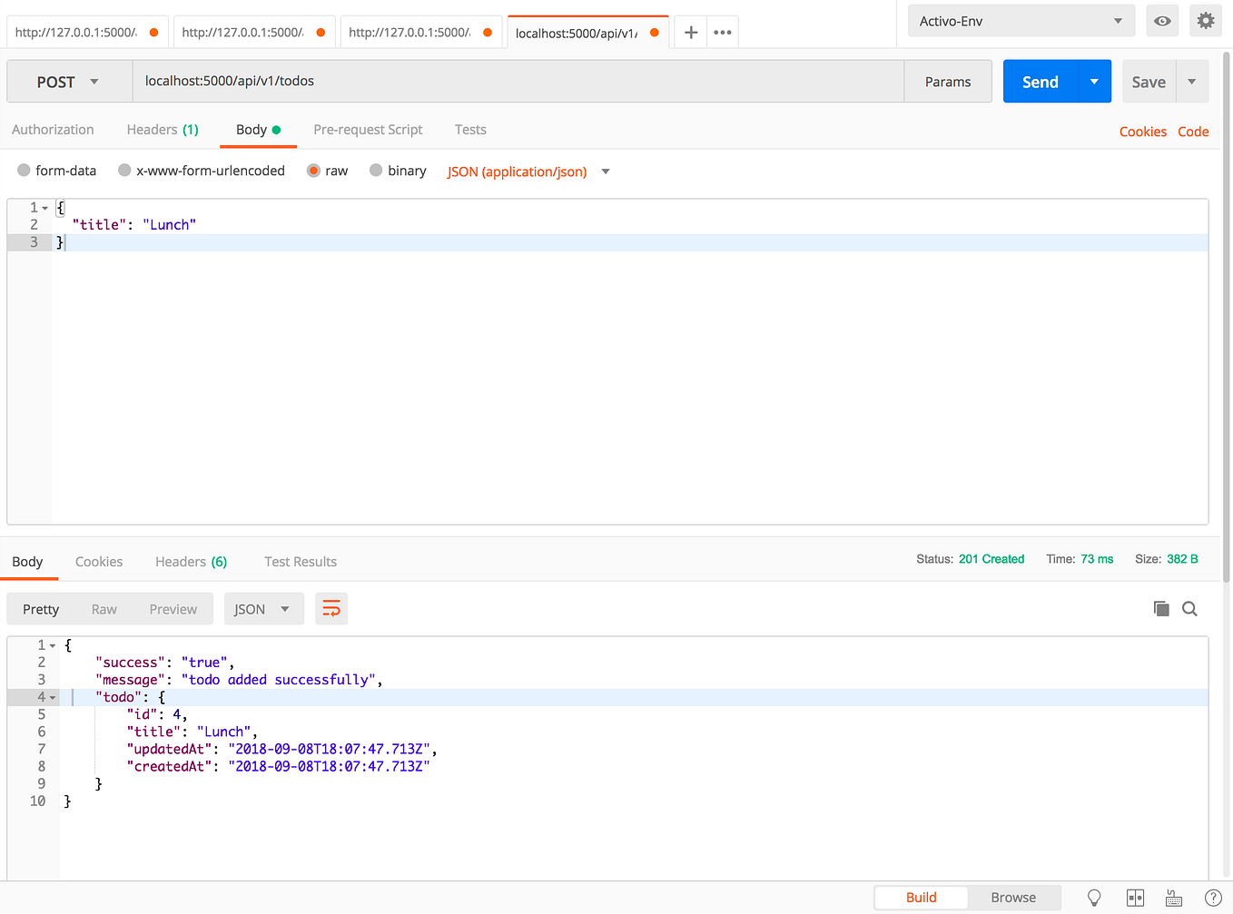The width and height of the screenshot is (1233, 914).
Task: Toggle text wrapping in the response viewer
Action: tap(330, 608)
